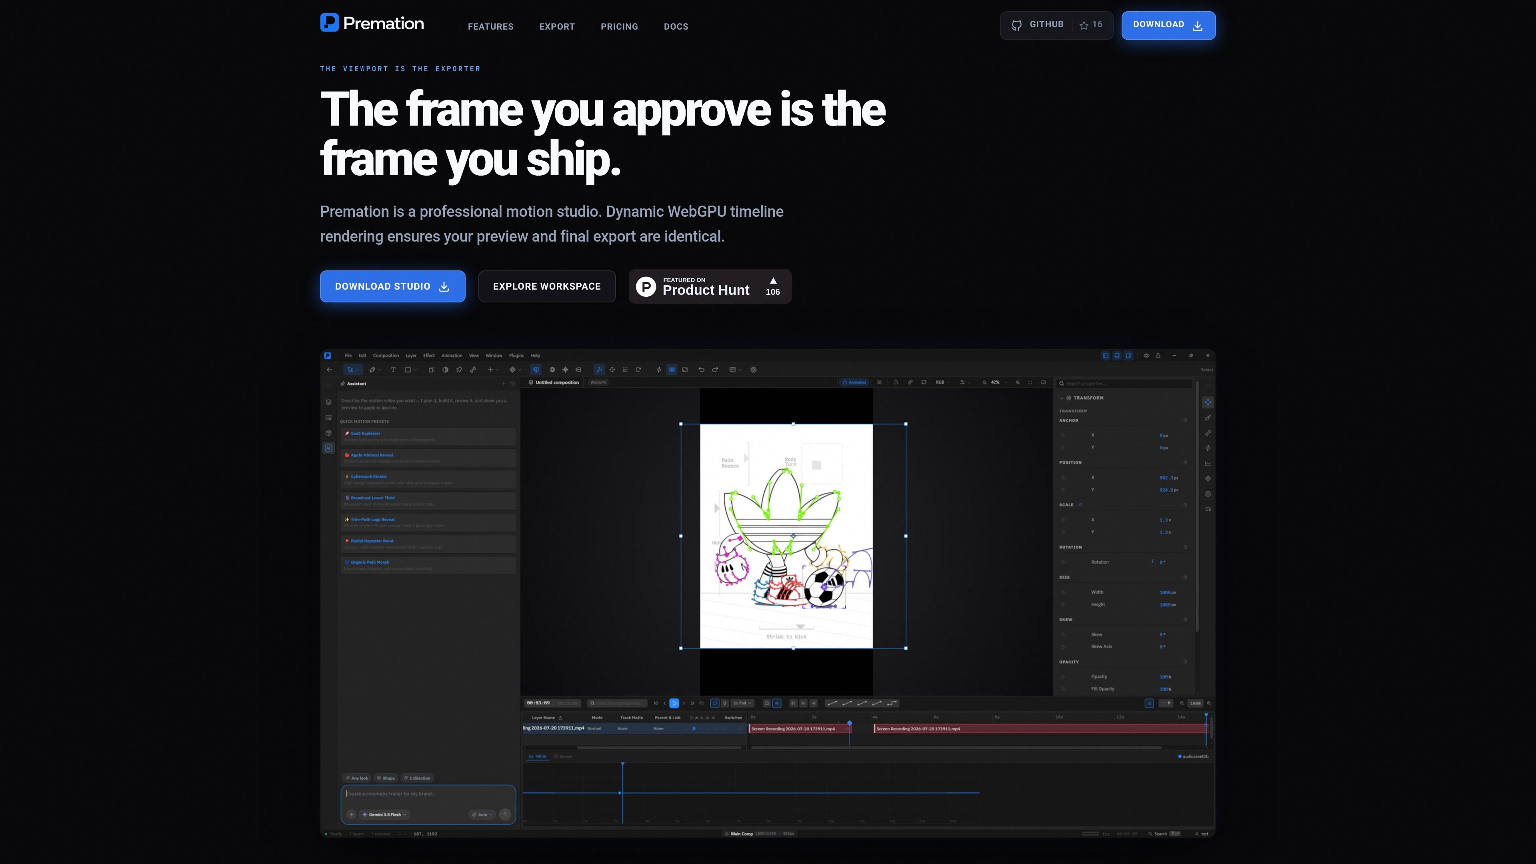Image resolution: width=1536 pixels, height=864 pixels.
Task: Zoom out the viewport with magnifier minus
Action: (x=984, y=382)
